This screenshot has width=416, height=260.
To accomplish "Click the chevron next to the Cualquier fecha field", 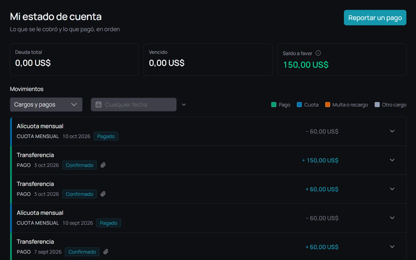I will pos(184,105).
